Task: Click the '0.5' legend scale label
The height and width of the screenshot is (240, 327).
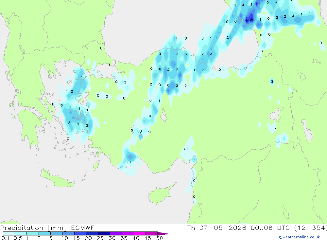Action: (x=18, y=238)
